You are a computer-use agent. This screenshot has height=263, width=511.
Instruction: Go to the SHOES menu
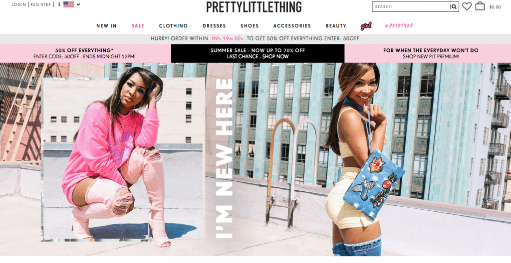[x=250, y=26]
